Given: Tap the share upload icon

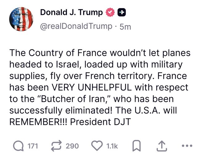Looking at the screenshot, I should click(x=160, y=146).
